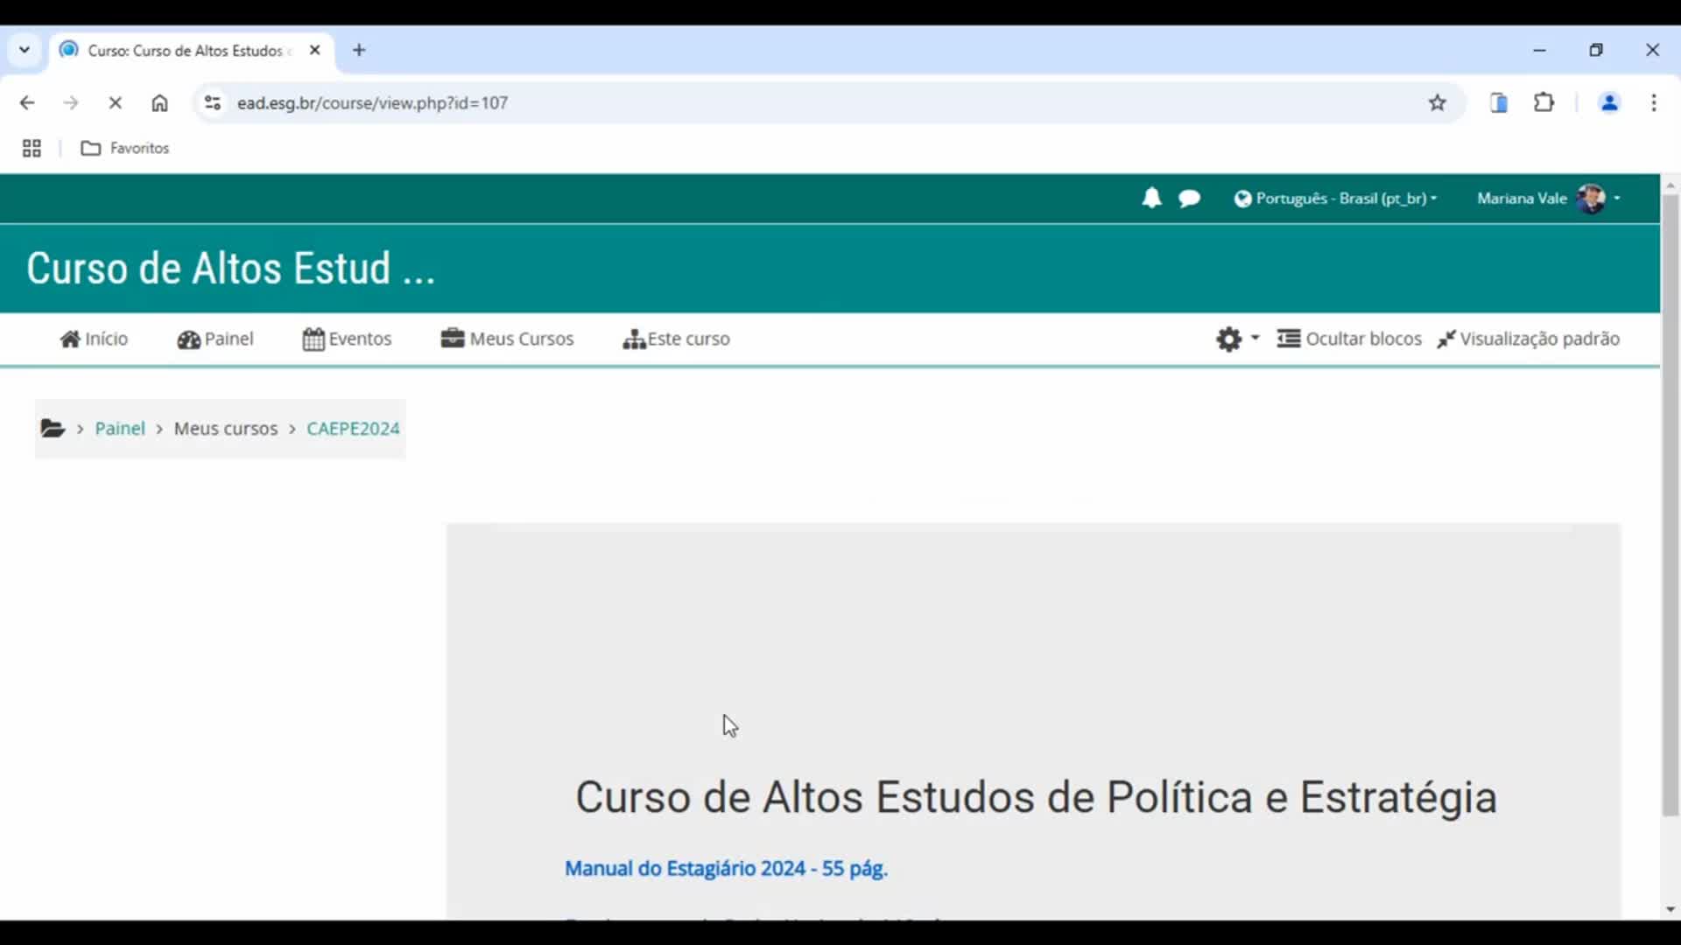This screenshot has width=1681, height=945.
Task: Open the reading list side panel icon
Action: pyautogui.click(x=1499, y=103)
